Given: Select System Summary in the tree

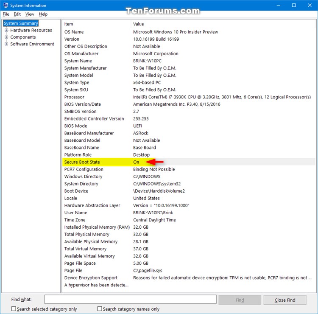Looking at the screenshot, I should (x=21, y=23).
